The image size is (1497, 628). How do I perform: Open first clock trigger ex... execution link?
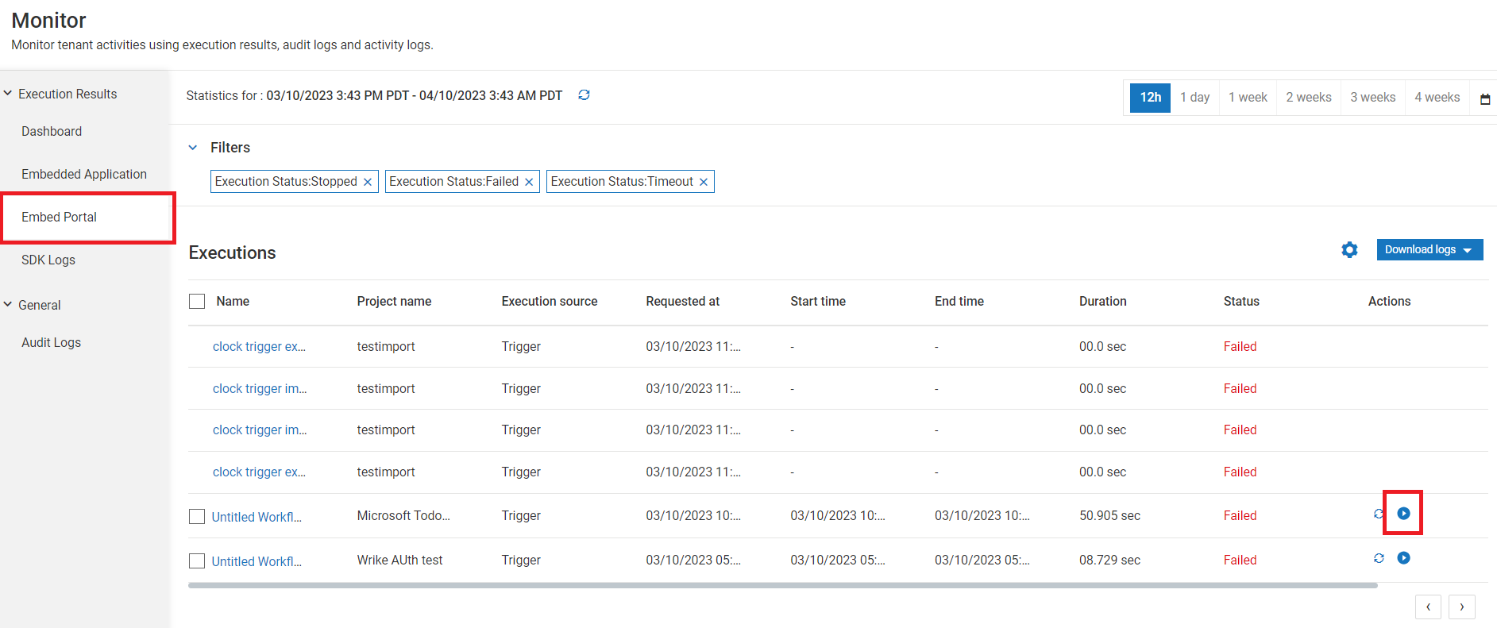259,347
